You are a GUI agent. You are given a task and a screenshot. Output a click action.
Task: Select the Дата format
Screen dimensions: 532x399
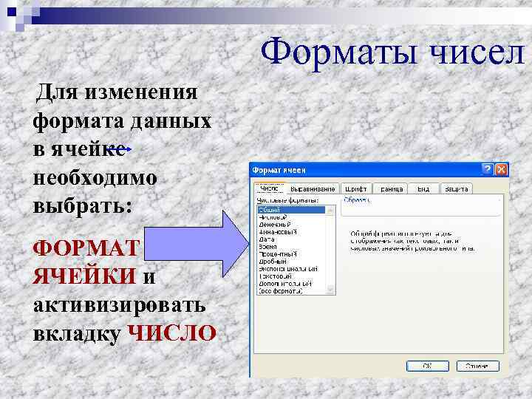pos(291,239)
